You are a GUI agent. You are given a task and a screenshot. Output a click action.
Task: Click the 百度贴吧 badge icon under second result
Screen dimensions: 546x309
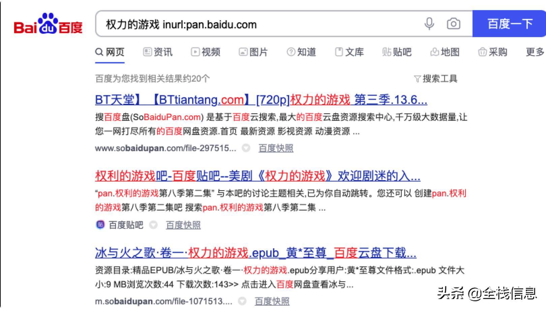[x=100, y=225]
